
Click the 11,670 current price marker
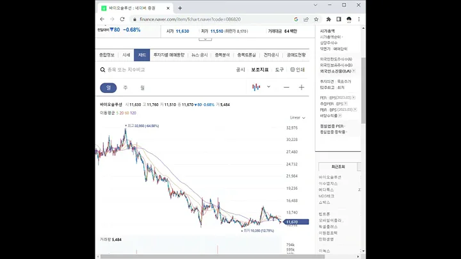[296, 222]
